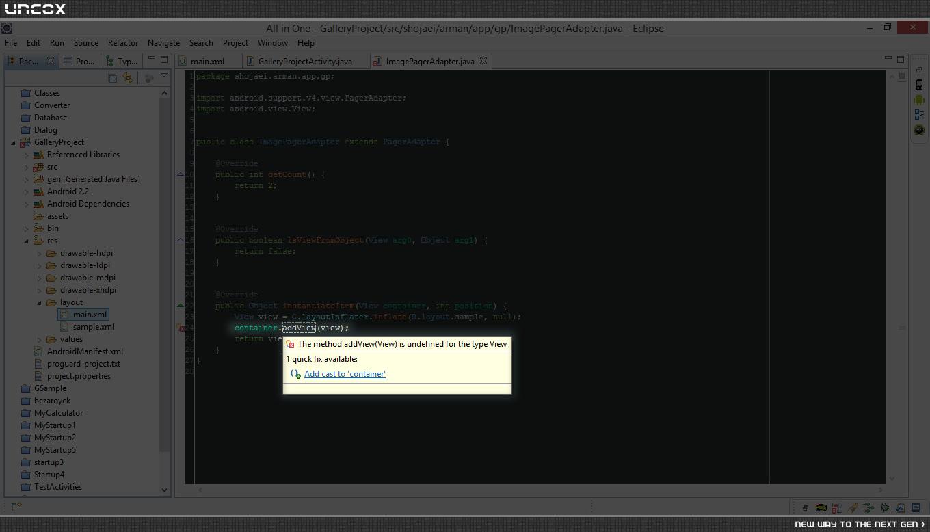This screenshot has height=532, width=930.
Task: Open the pencil-shaped view icon in bottom trim
Action: point(853,507)
